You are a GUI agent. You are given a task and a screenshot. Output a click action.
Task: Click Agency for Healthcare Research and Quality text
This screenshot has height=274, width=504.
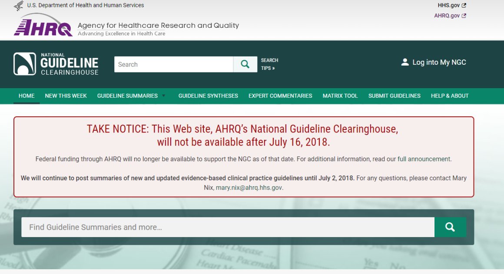click(x=159, y=25)
